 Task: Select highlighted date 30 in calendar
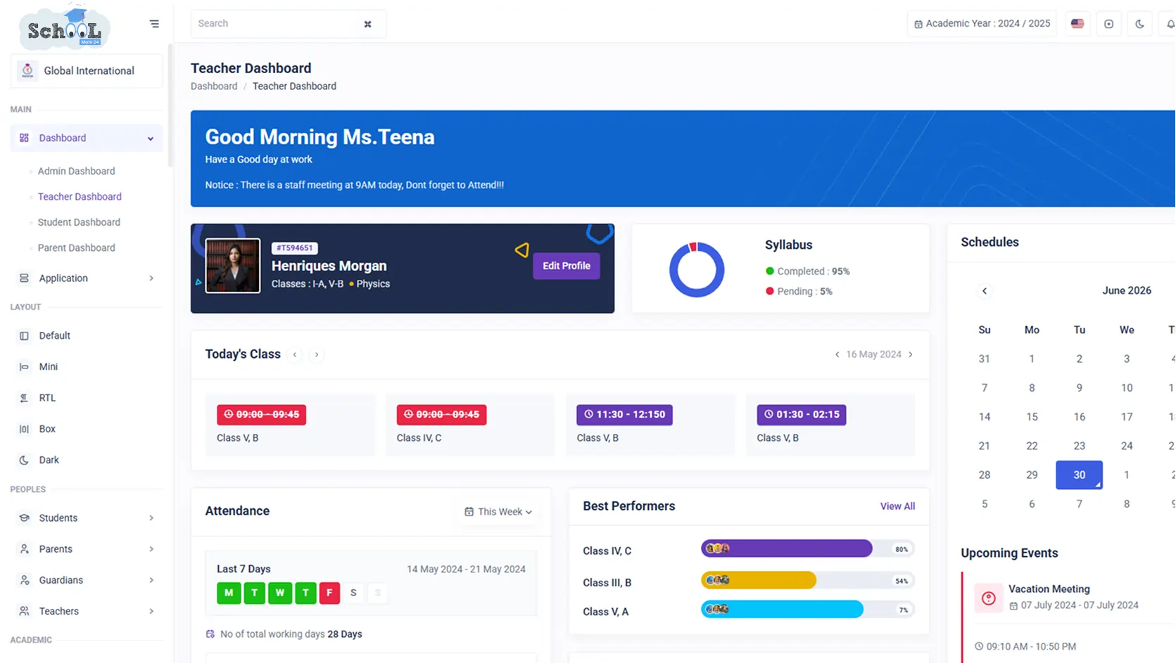tap(1079, 475)
